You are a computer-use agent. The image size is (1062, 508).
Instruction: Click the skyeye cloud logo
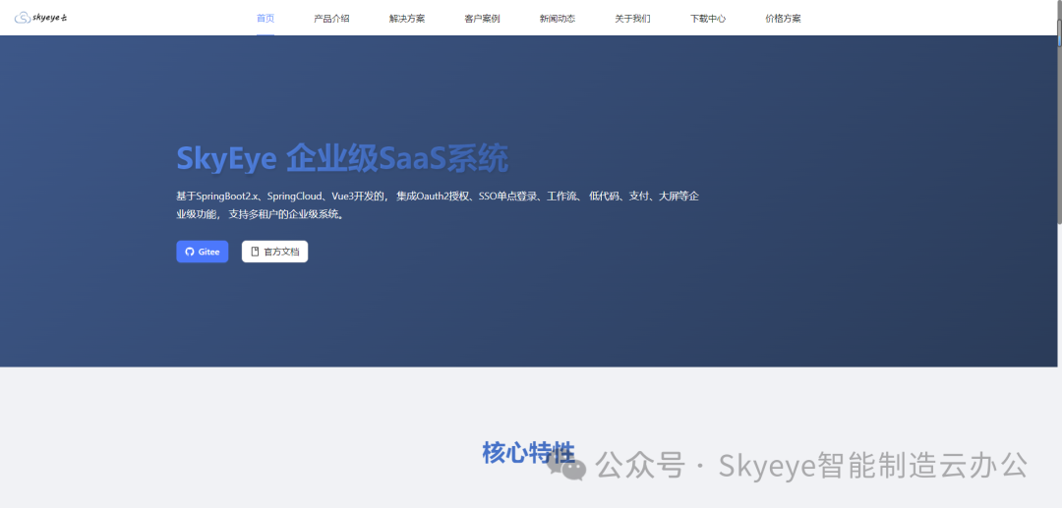pos(40,18)
